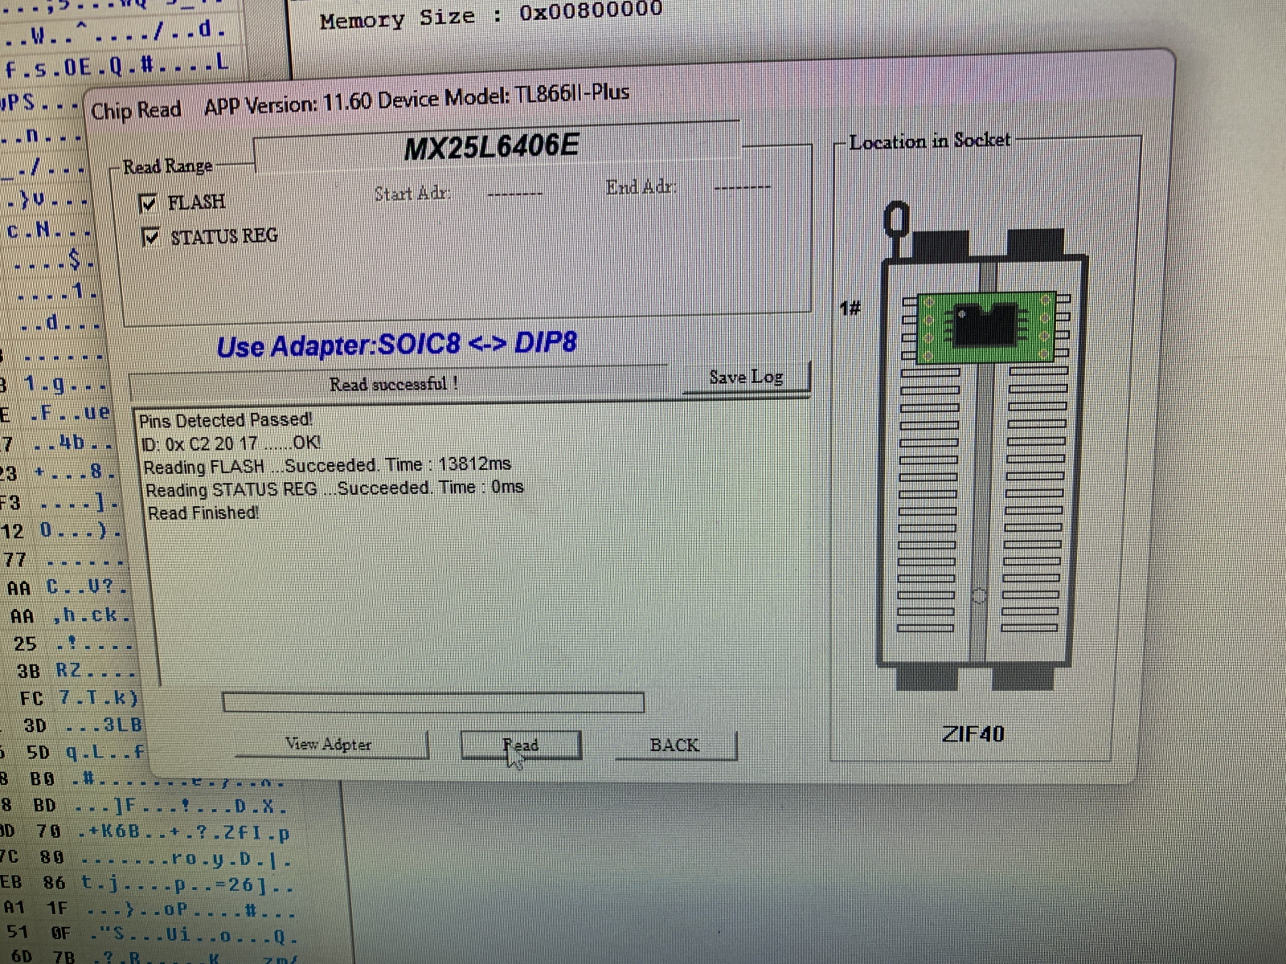This screenshot has height=964, width=1286.
Task: Select the 'ID: 0x C2 20 17' log line
Action: click(231, 443)
